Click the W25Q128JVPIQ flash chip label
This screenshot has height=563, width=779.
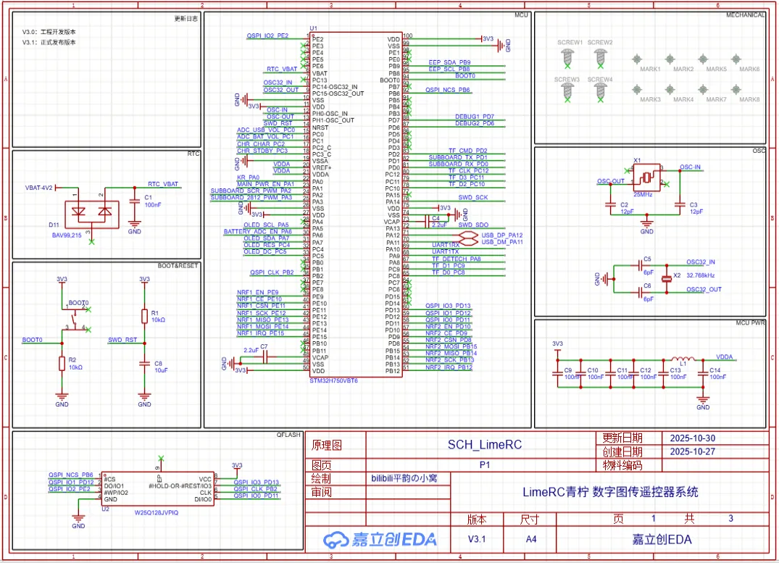coord(157,512)
